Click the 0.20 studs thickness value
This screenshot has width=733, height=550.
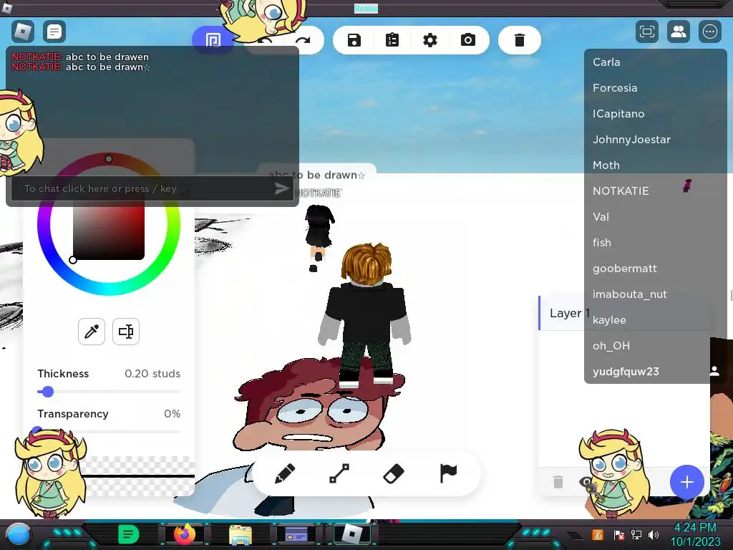point(152,374)
